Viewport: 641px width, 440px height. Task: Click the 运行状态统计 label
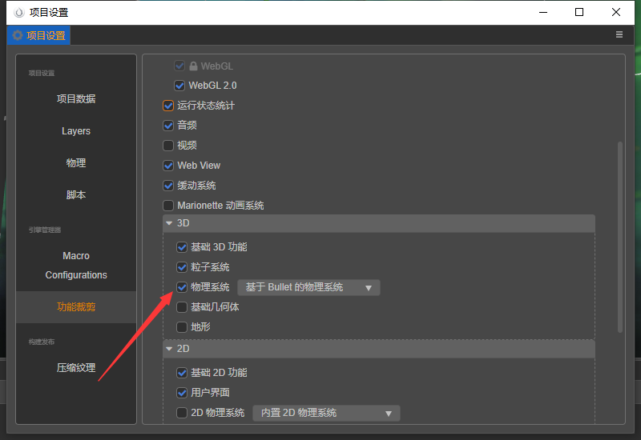206,106
